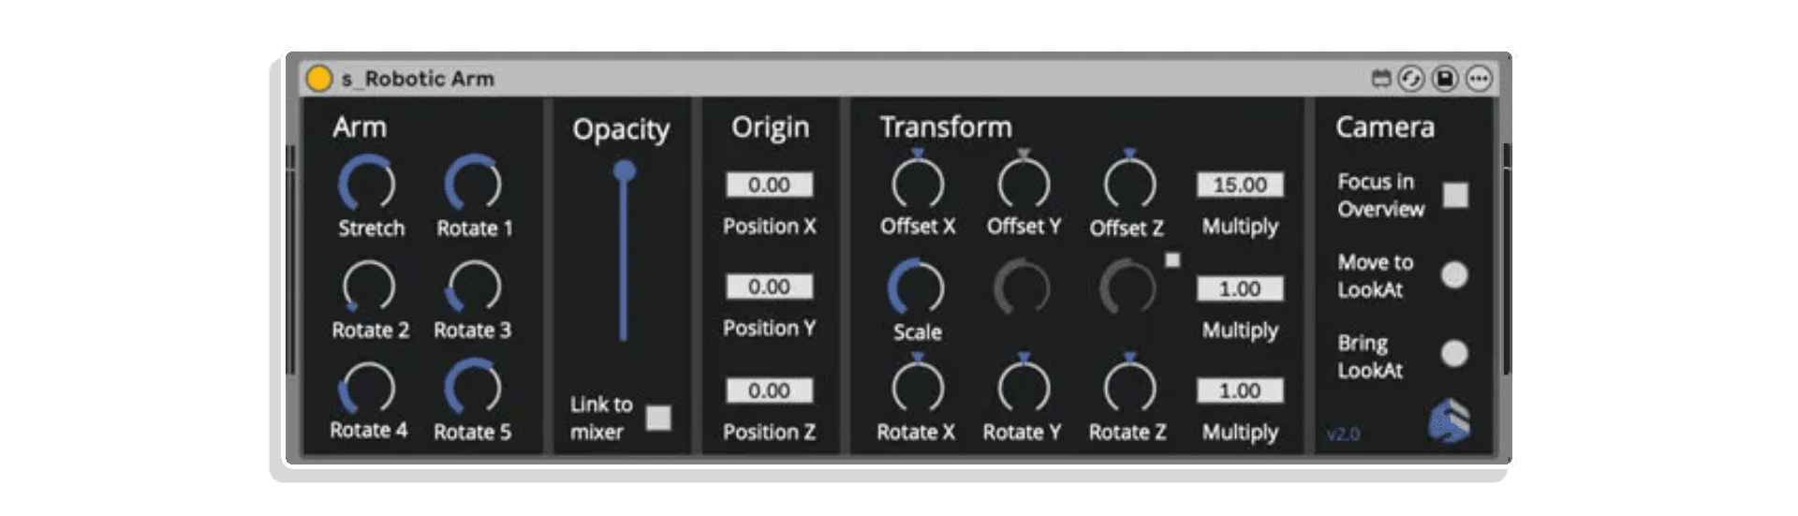
Task: Click the Rotate 4 knob
Action: tap(367, 388)
